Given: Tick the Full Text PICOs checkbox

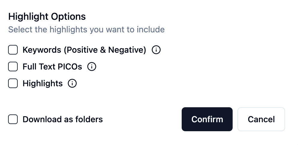Looking at the screenshot, I should pos(13,67).
